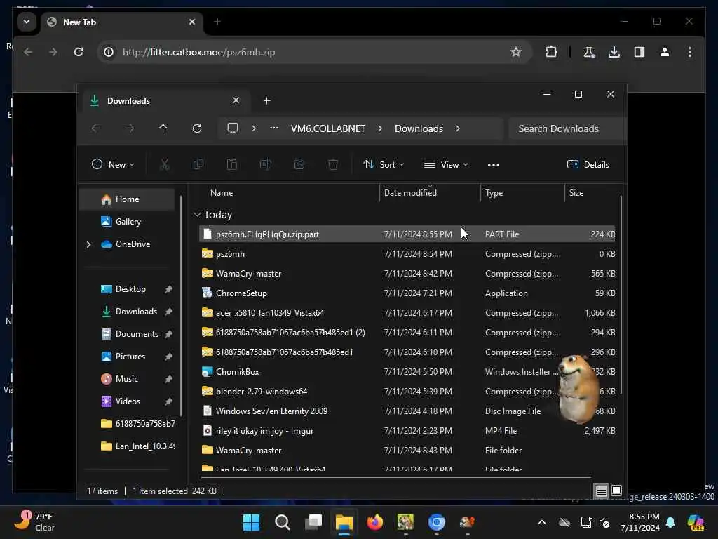Open VM6.COLLABNET breadcrumb segment
718x539 pixels.
click(x=328, y=129)
